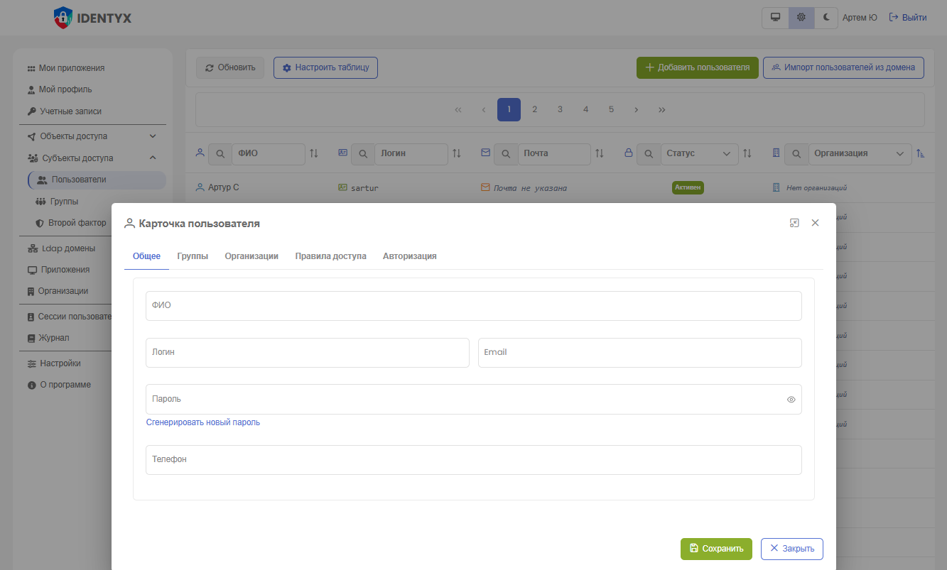947x570 pixels.
Task: Go to last page double-arrow icon
Action: 662,110
